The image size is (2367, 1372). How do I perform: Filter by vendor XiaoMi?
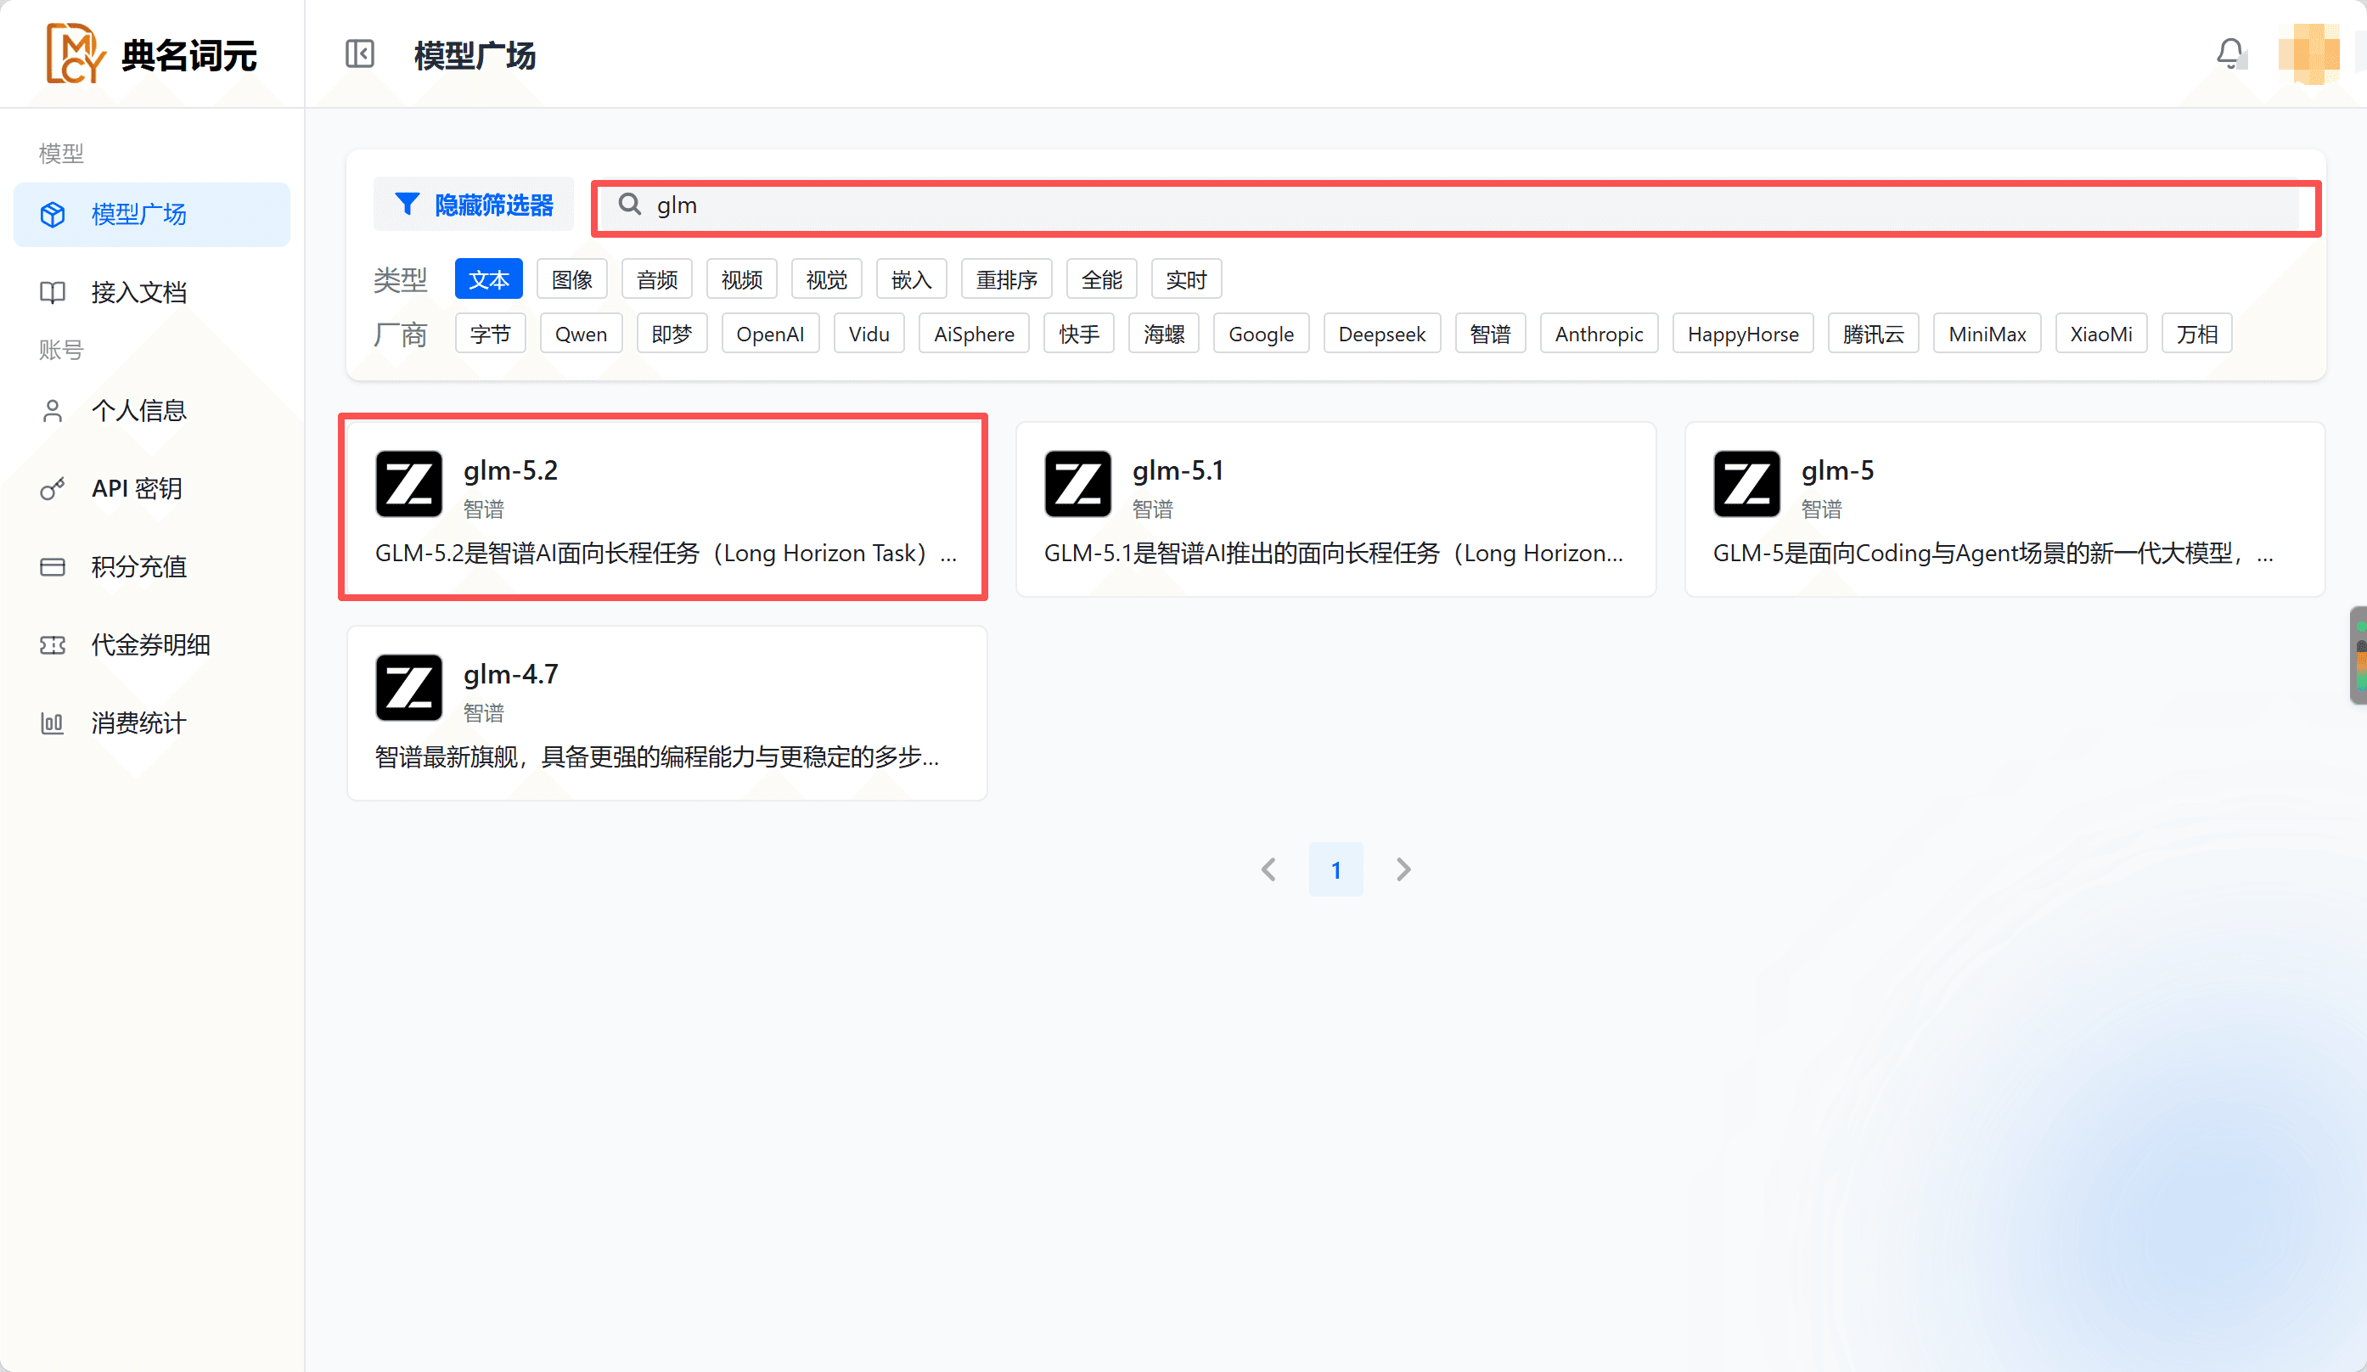click(2101, 335)
